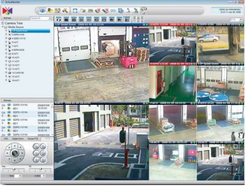Switch to the OSD tab
Screen dimensions: 245x186
6,139
